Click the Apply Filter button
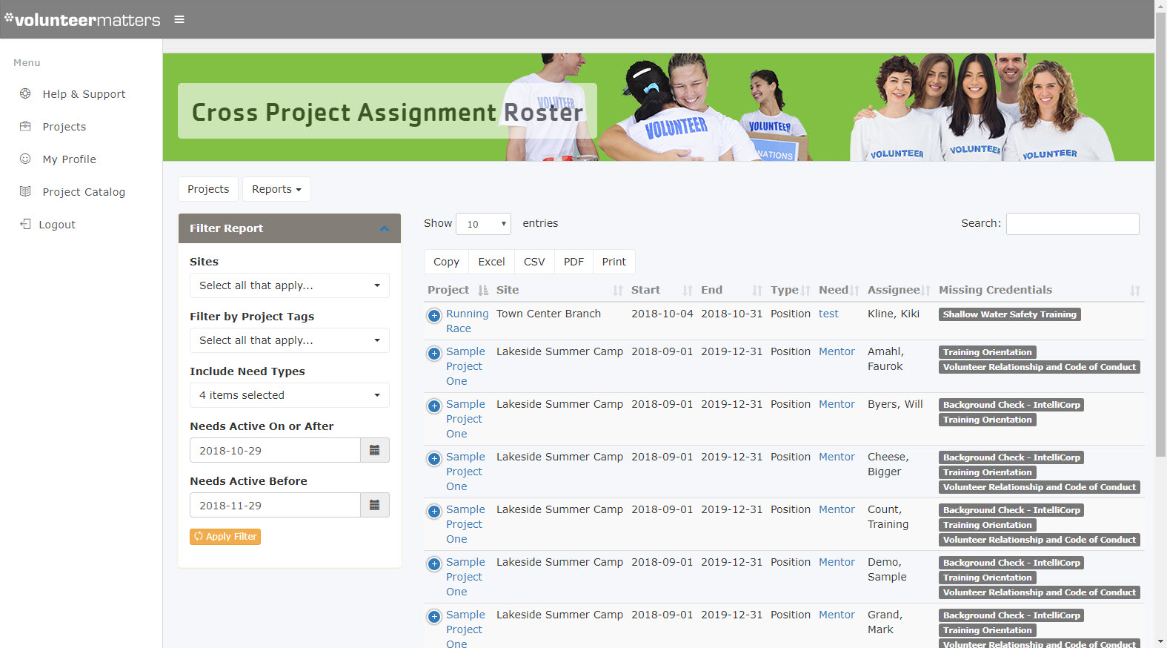 pos(225,536)
